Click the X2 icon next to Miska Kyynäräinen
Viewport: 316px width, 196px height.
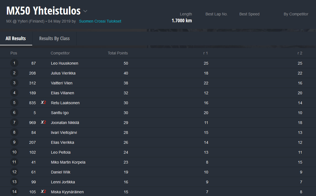click(43, 192)
